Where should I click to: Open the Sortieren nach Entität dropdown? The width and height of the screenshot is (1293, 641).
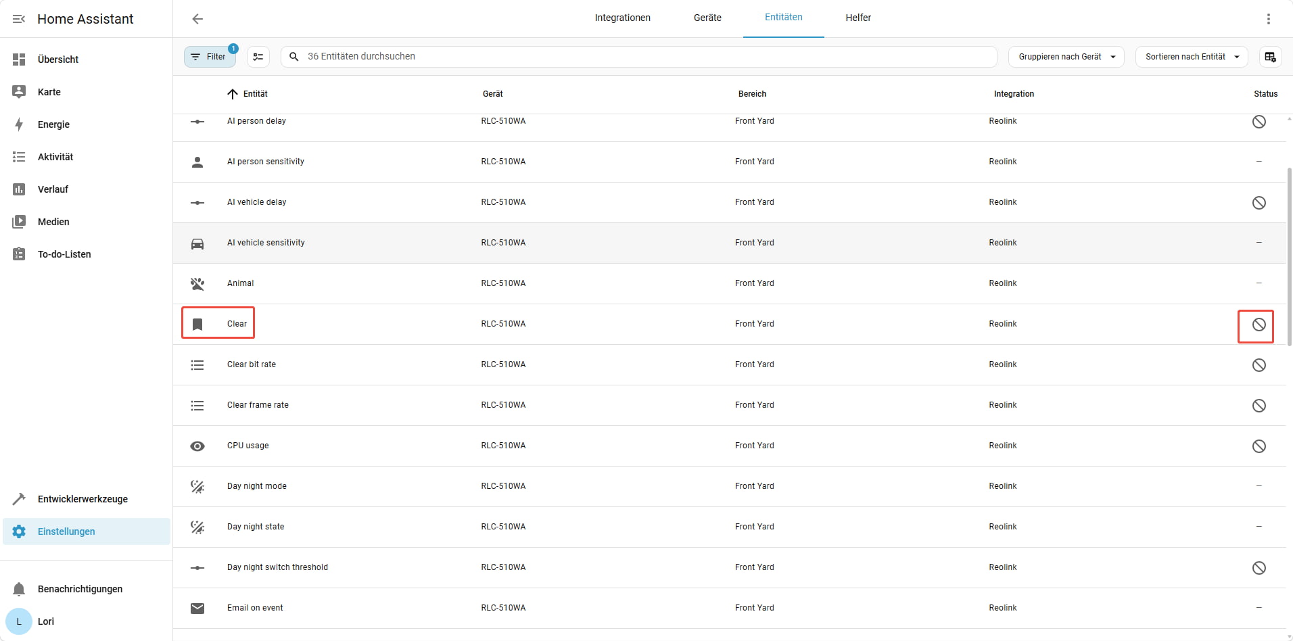(1192, 57)
